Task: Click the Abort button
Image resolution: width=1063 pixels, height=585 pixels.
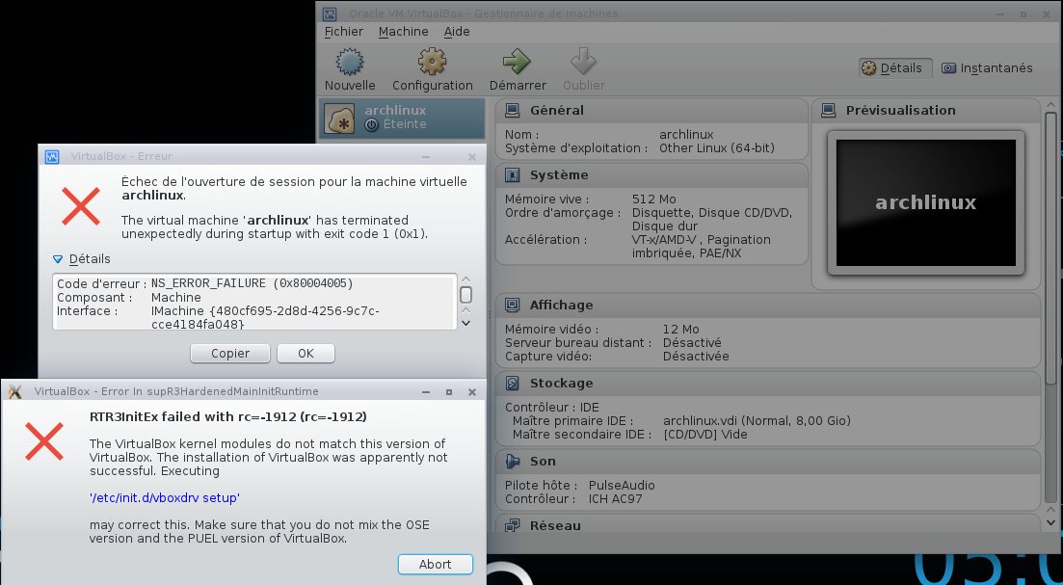Action: click(436, 564)
